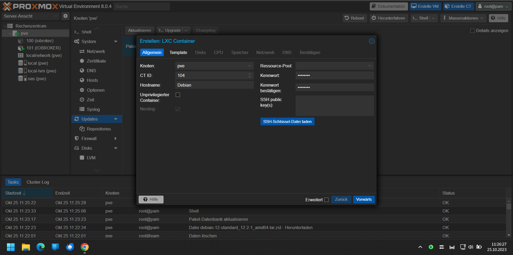Collapse the System menu group

[x=116, y=41]
